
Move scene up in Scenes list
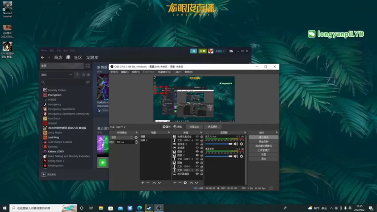coord(154,183)
